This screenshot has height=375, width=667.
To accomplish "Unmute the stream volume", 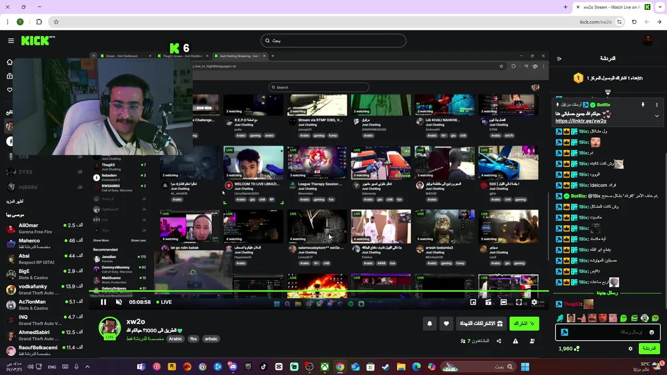I will click(119, 302).
